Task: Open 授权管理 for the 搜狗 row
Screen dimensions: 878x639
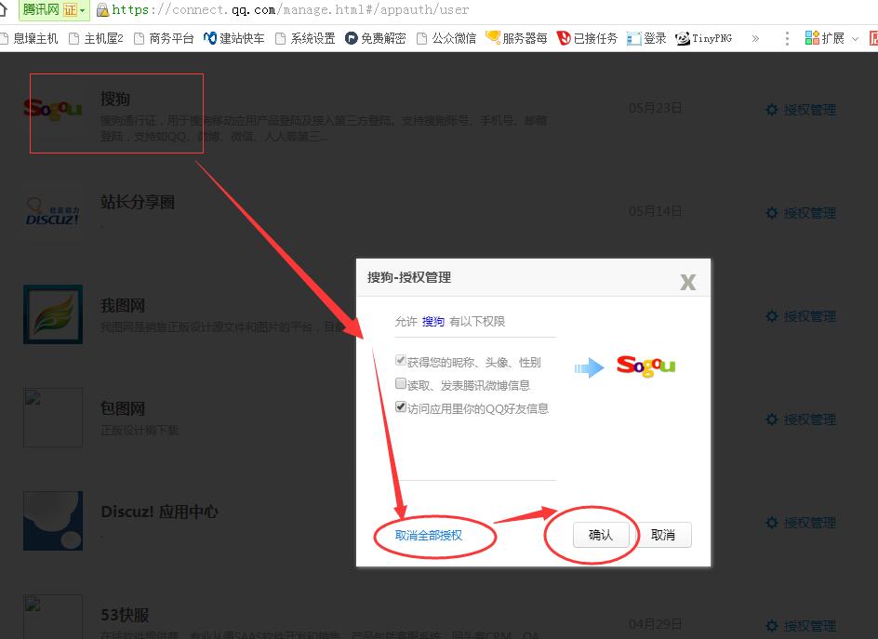Action: pyautogui.click(x=810, y=110)
